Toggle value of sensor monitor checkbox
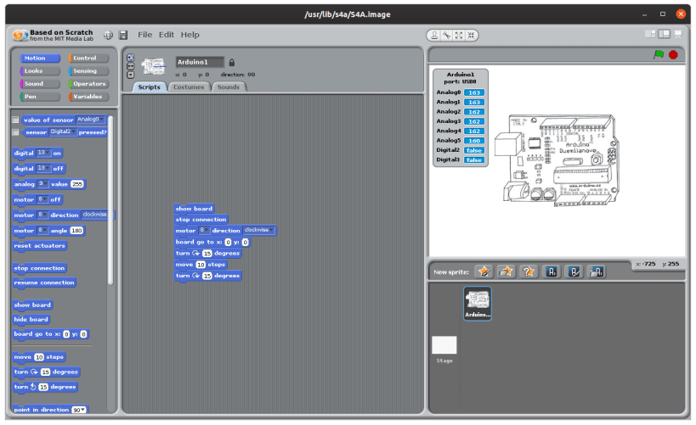Screen dimensions: 696x425 (x=15, y=120)
